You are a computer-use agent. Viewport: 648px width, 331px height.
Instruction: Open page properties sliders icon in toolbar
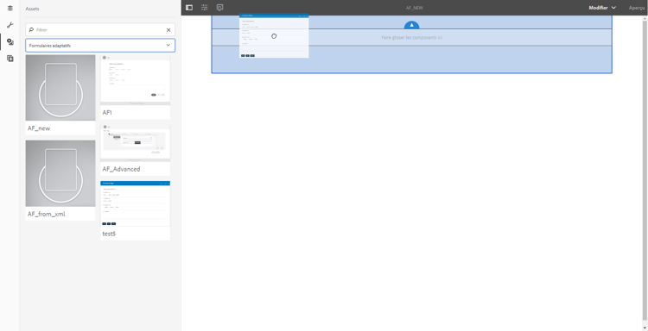[204, 8]
